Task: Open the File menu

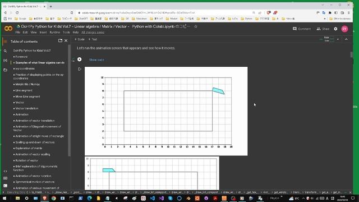Action: tap(18, 33)
